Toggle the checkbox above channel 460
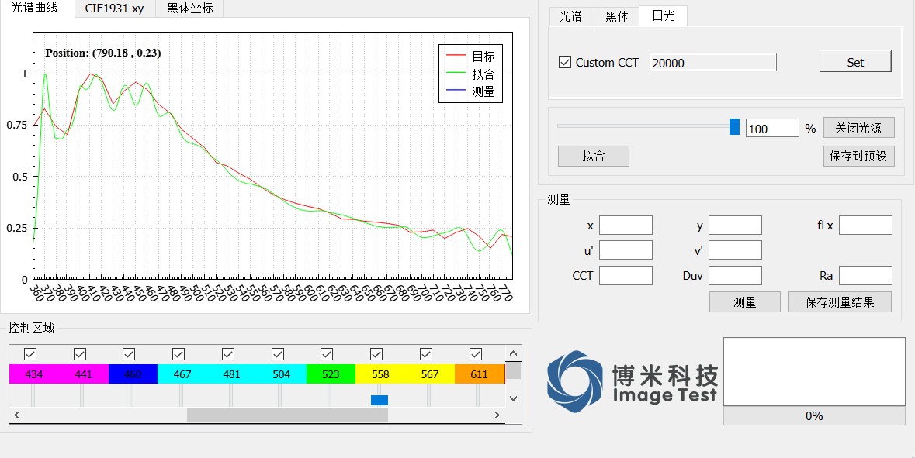The image size is (915, 458). (129, 354)
